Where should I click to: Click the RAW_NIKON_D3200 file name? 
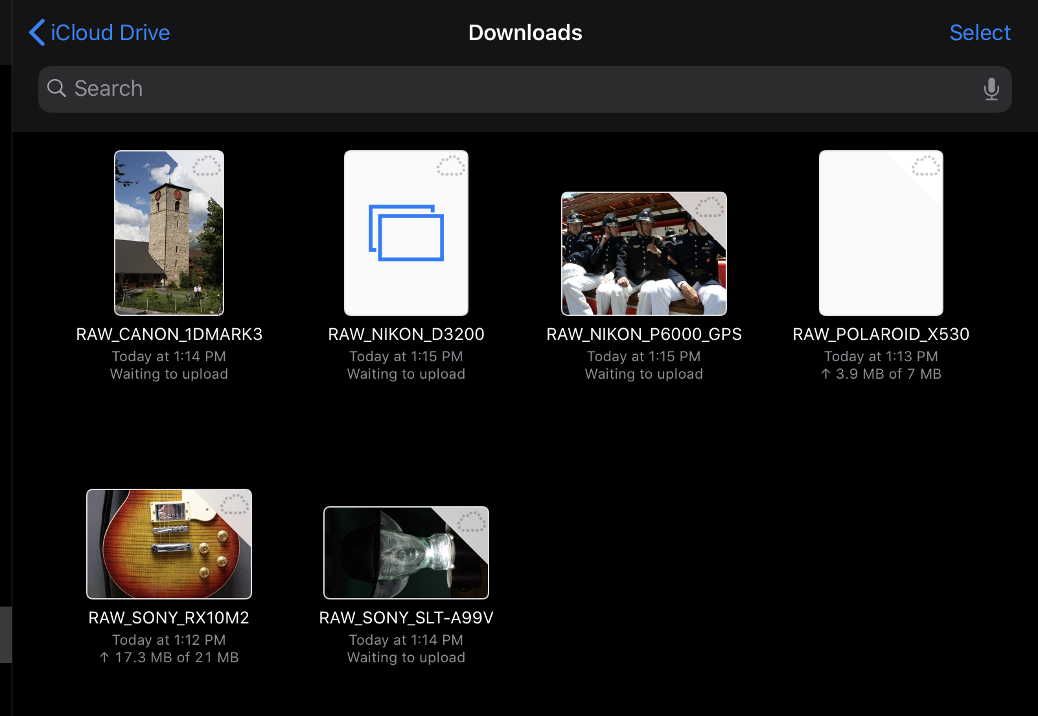[x=406, y=334]
